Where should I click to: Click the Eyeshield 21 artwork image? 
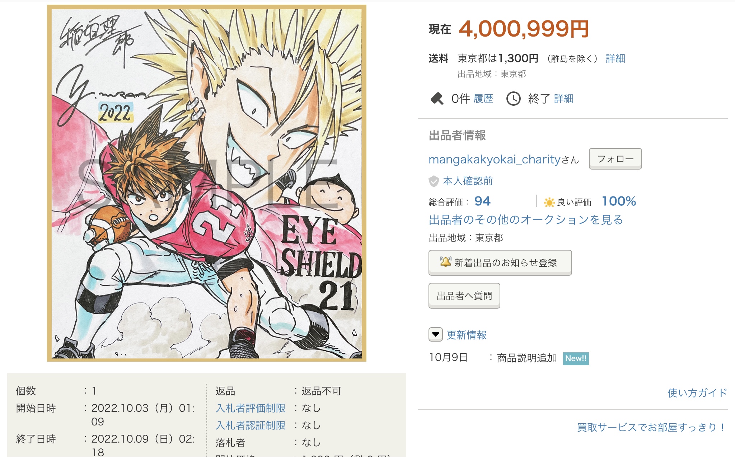pos(207,183)
